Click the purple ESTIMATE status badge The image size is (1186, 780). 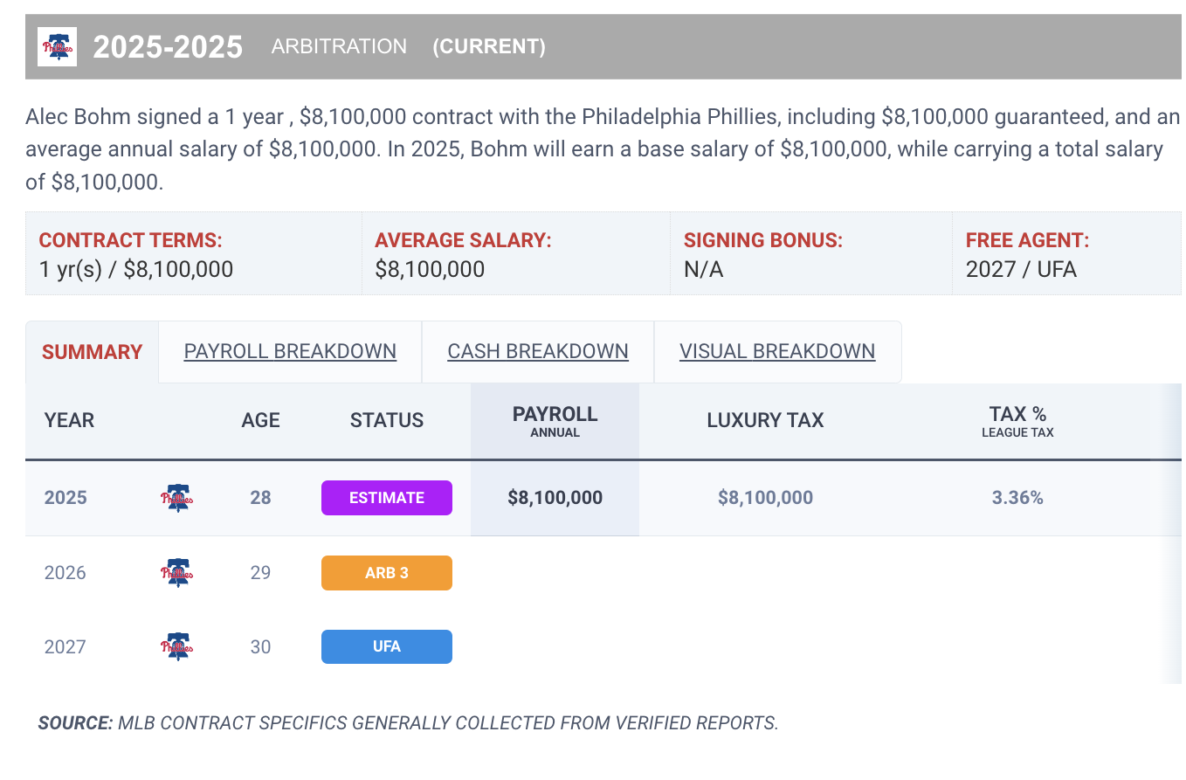[387, 498]
